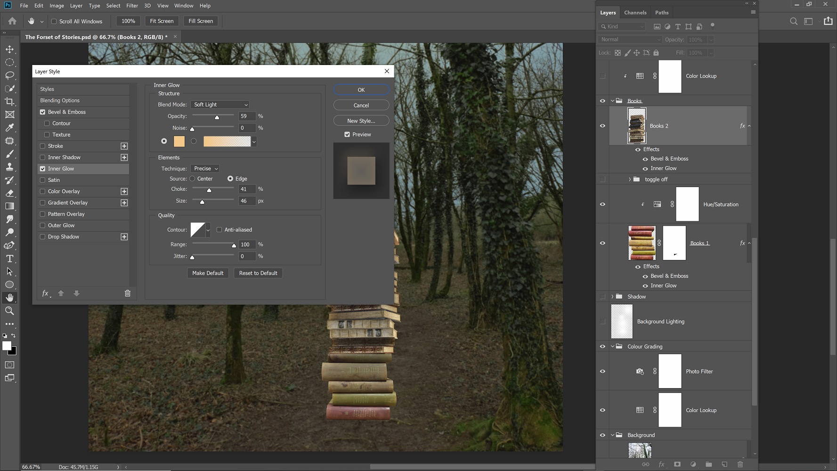837x471 pixels.
Task: Click Reset to Default
Action: (x=258, y=273)
